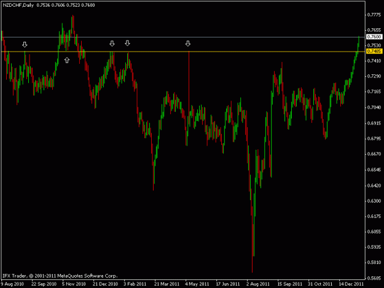Click the 0.6300 price axis label
Image resolution: width=384 pixels, height=288 pixels.
click(374, 201)
